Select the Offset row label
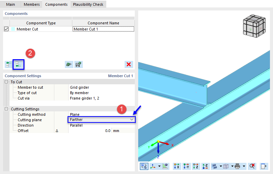The height and width of the screenshot is (174, 273). [23, 131]
